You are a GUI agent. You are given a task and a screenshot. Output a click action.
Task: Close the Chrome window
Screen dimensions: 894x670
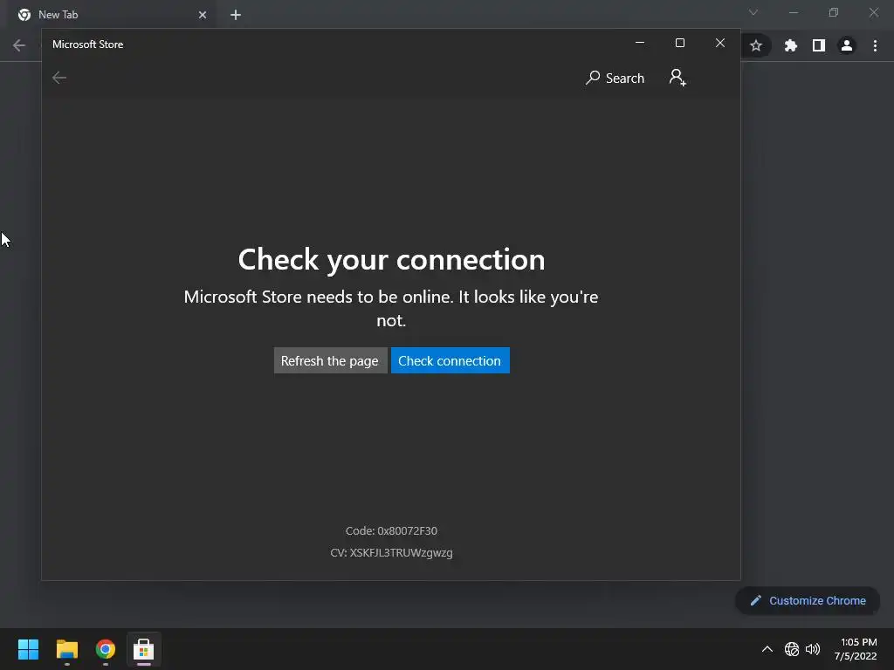click(873, 12)
